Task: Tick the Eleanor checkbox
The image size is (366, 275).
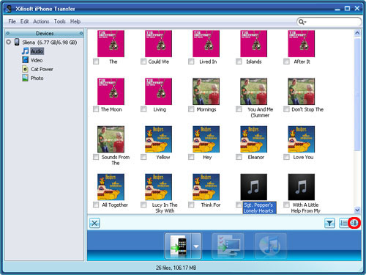Action: [239, 157]
